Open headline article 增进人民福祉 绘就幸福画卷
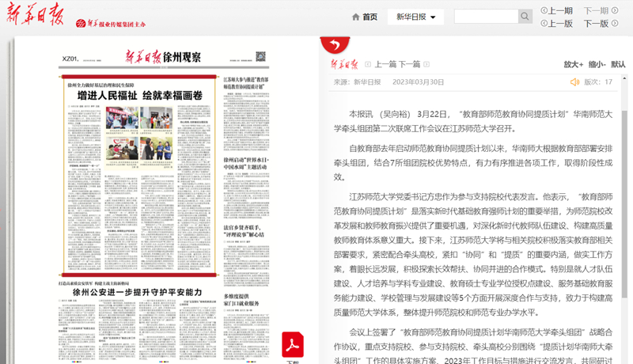 tap(139, 95)
